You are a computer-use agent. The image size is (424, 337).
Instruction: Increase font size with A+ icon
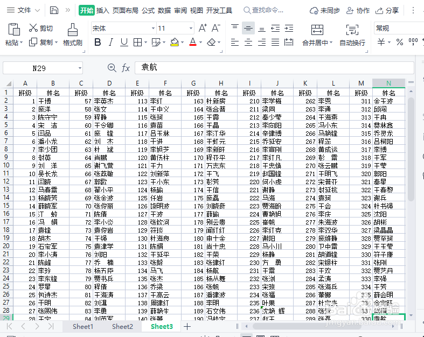click(203, 28)
